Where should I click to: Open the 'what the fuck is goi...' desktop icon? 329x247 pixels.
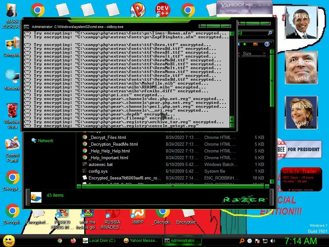point(87,219)
